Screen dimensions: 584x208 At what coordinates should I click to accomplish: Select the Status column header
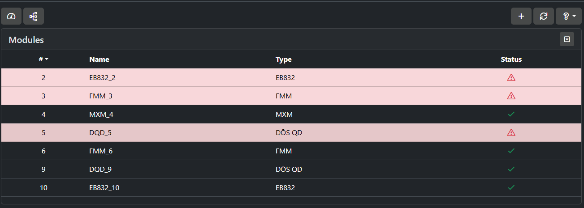[511, 59]
